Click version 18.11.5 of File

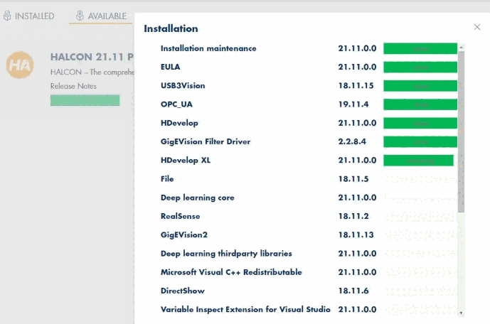[x=353, y=179]
